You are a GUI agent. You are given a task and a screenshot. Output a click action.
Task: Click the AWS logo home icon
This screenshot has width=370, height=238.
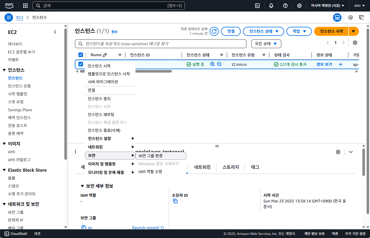click(x=9, y=5)
